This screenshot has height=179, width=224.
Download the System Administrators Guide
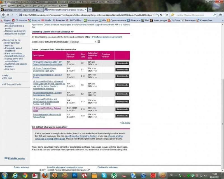122,94
